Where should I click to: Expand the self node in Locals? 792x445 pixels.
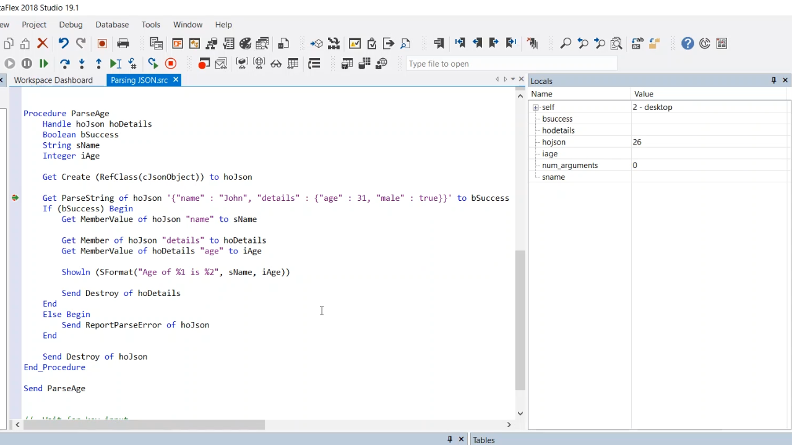tap(536, 108)
